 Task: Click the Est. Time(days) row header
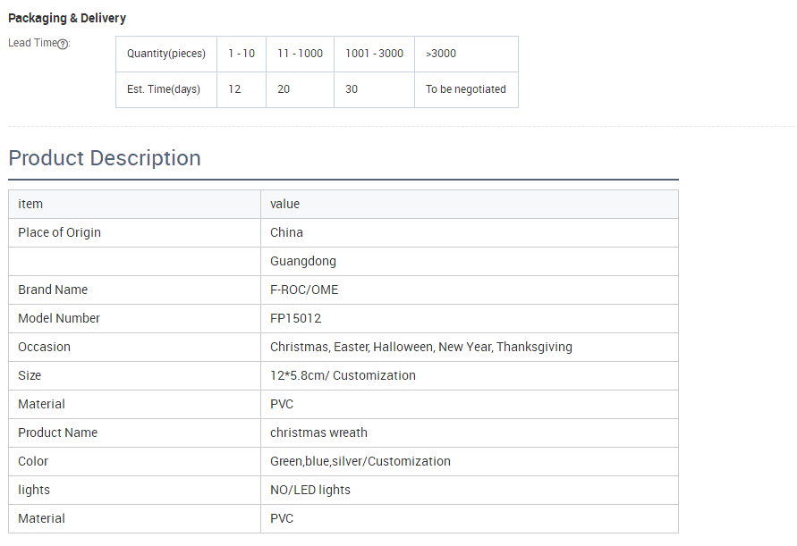point(166,90)
